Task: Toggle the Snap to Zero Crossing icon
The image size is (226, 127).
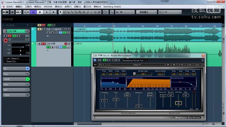Action: coord(112,12)
